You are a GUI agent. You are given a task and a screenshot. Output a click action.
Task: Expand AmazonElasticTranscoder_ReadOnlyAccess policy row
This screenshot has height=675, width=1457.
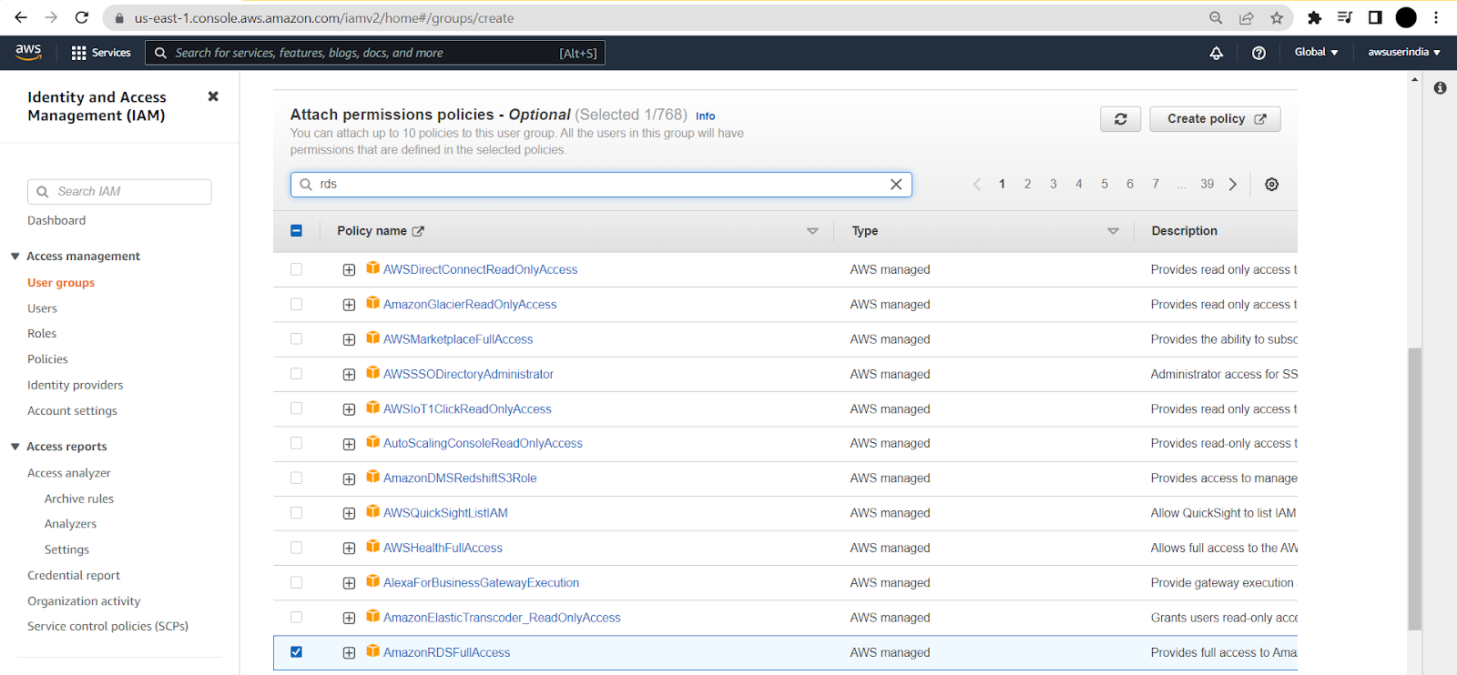[349, 618]
